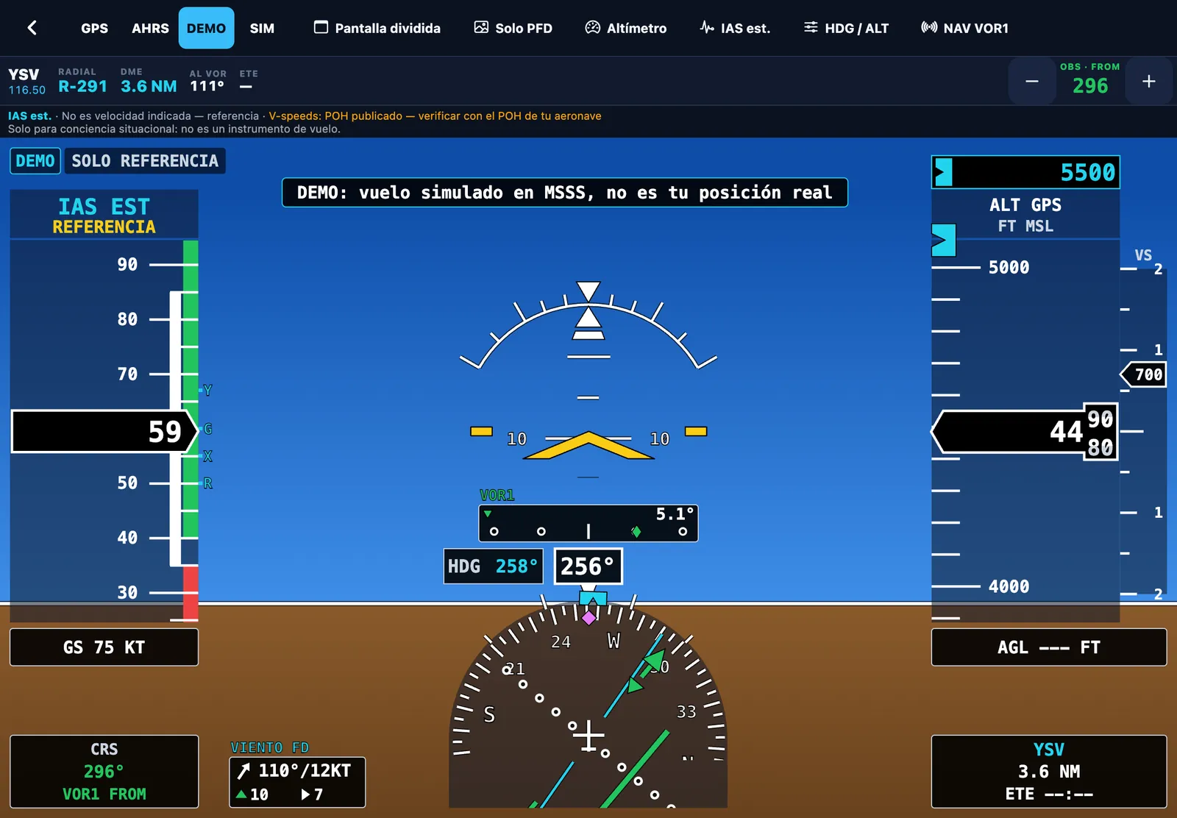The image size is (1177, 818).
Task: Click the OBS 296 value
Action: coord(1090,85)
